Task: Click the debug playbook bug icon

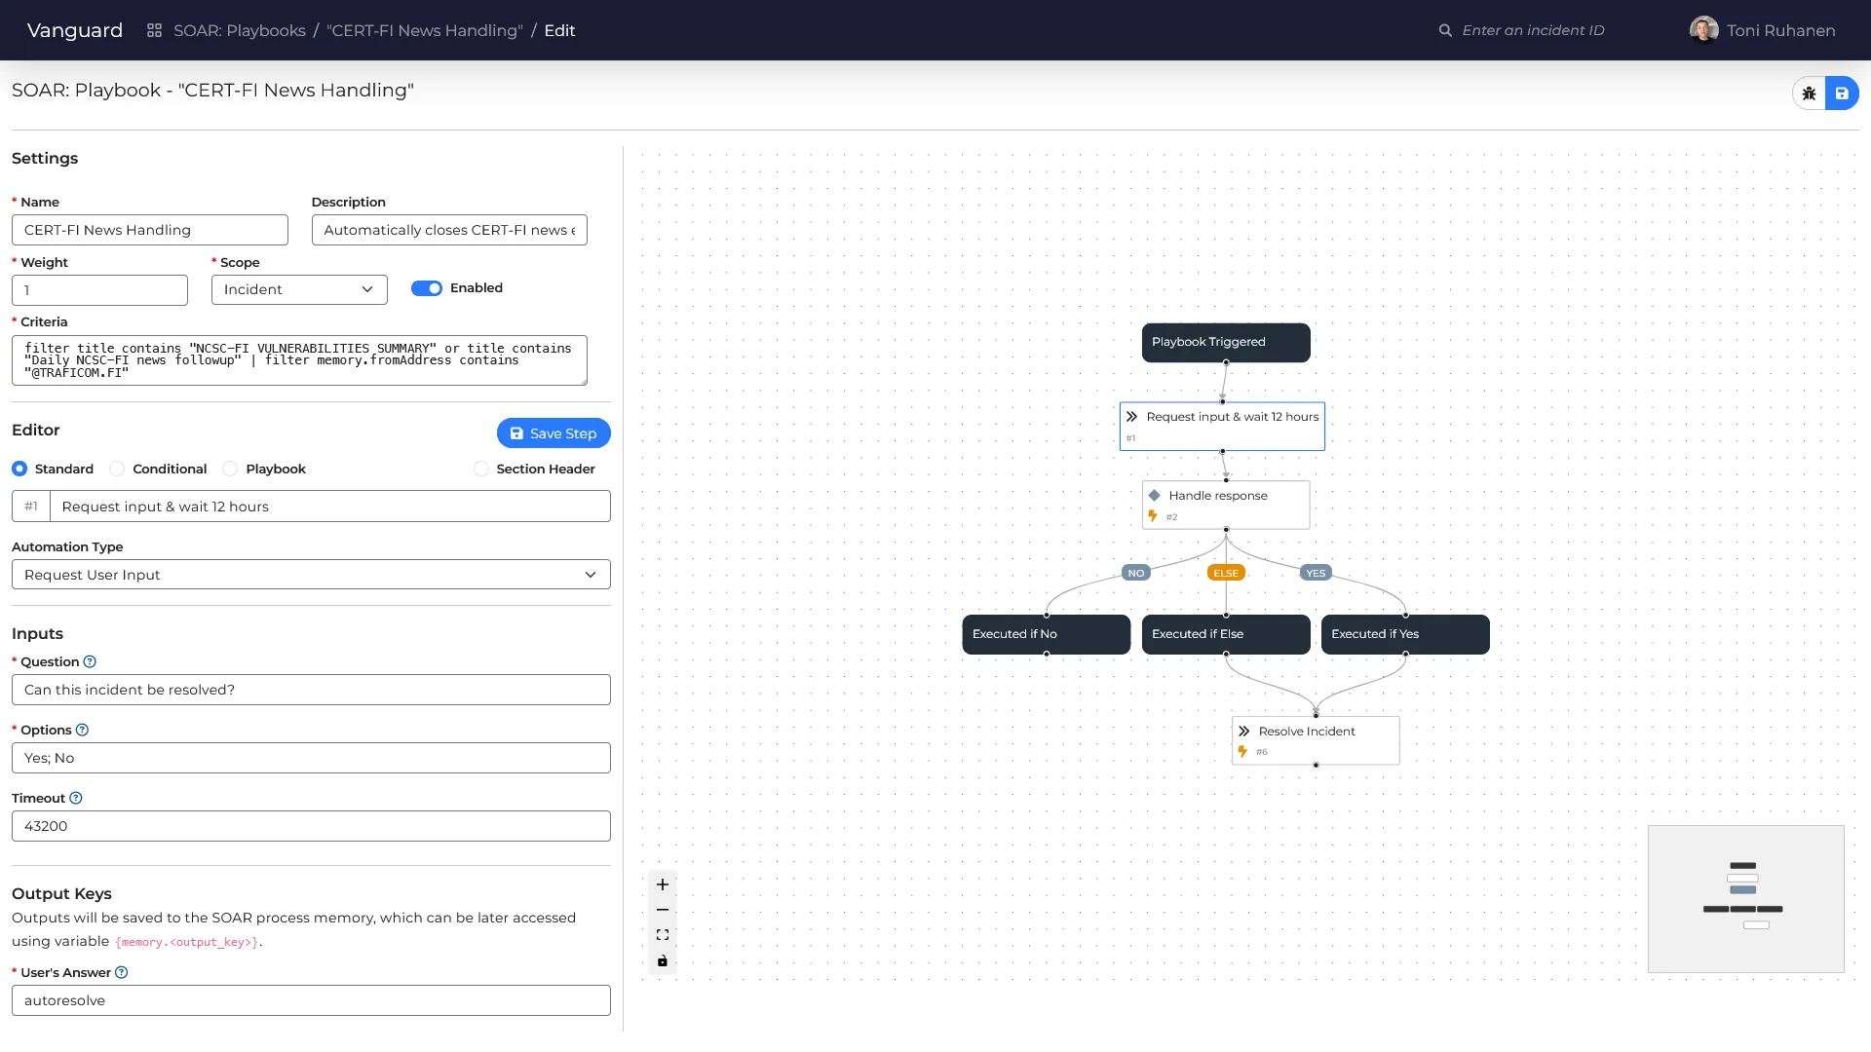Action: point(1810,93)
